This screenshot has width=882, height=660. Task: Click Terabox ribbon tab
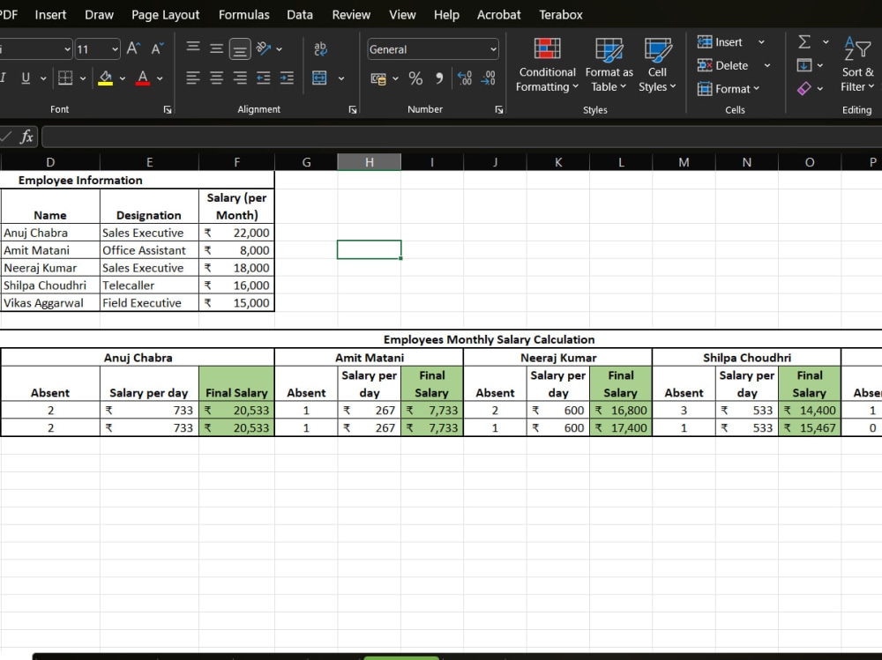[561, 15]
